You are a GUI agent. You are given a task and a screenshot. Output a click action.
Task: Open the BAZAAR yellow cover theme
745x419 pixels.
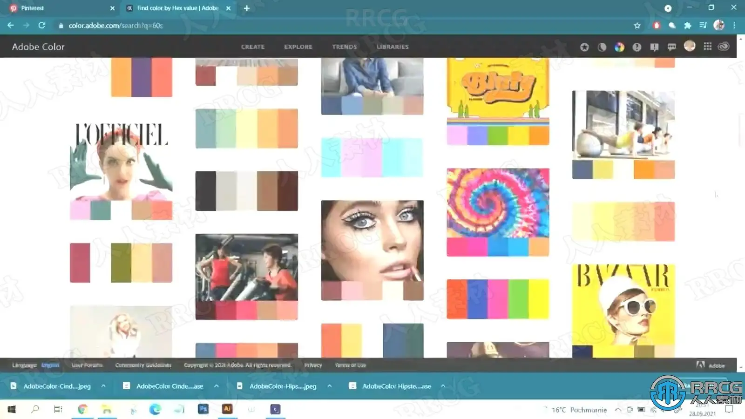click(623, 311)
